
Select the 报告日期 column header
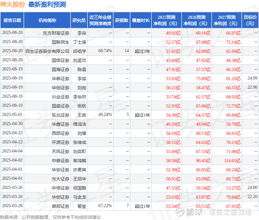click(12, 20)
